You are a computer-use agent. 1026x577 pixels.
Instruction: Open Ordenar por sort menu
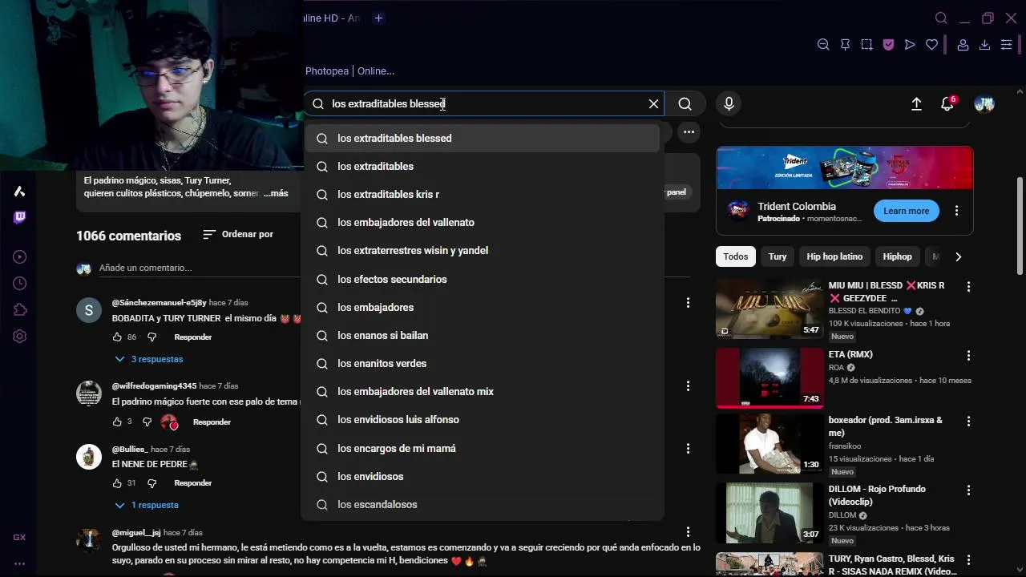click(x=238, y=234)
